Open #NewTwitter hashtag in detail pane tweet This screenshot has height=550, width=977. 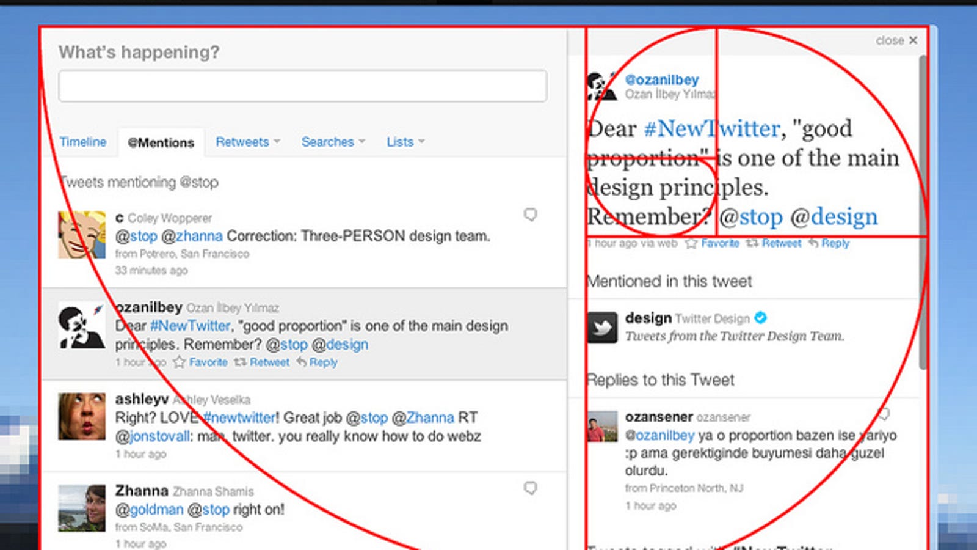tap(711, 128)
